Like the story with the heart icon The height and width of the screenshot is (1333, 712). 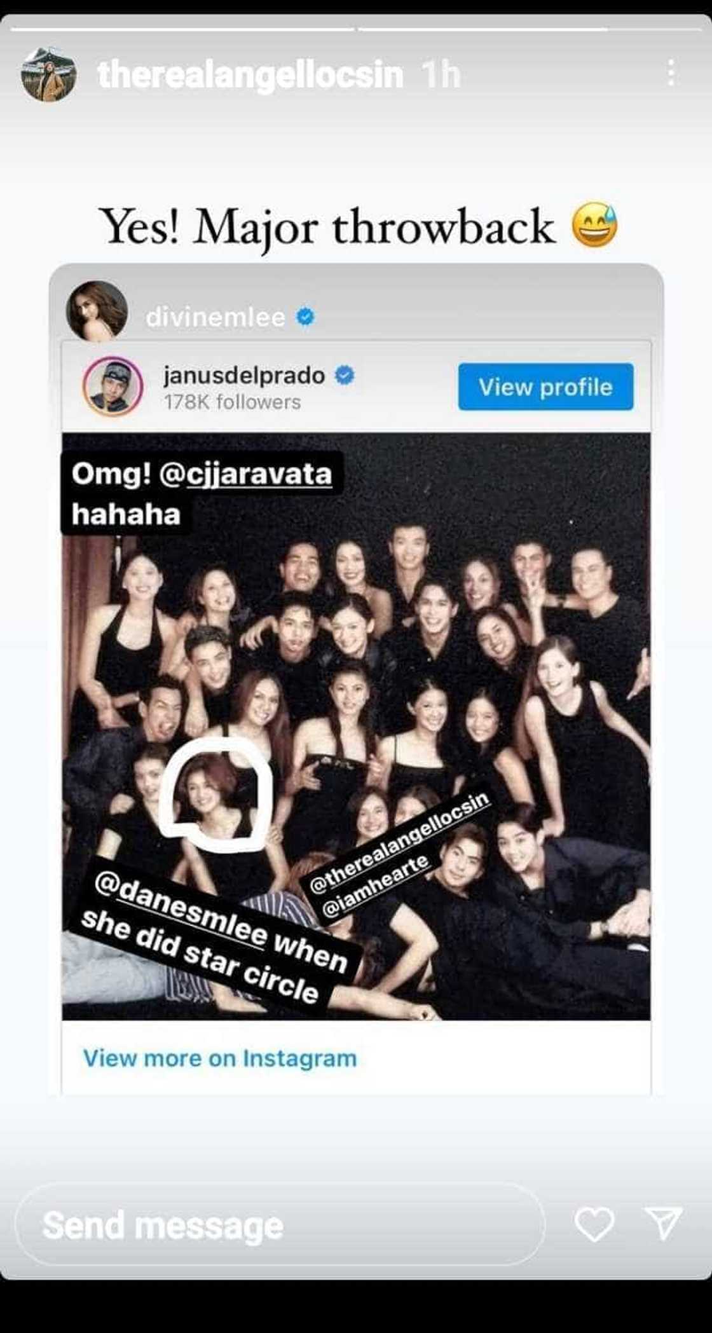[594, 1224]
